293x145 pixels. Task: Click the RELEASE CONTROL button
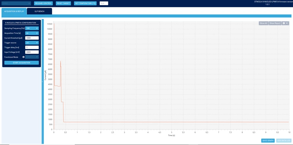[x=43, y=3]
